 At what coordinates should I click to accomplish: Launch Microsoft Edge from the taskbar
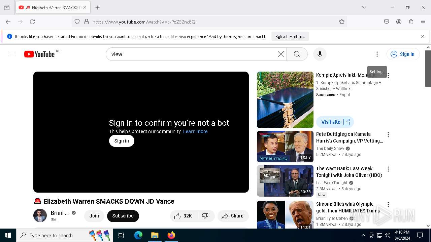(138, 235)
